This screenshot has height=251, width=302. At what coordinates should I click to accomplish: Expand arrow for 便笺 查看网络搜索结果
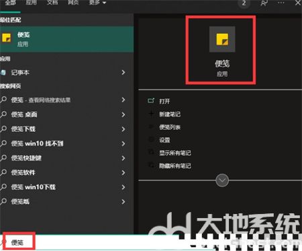pyautogui.click(x=123, y=100)
